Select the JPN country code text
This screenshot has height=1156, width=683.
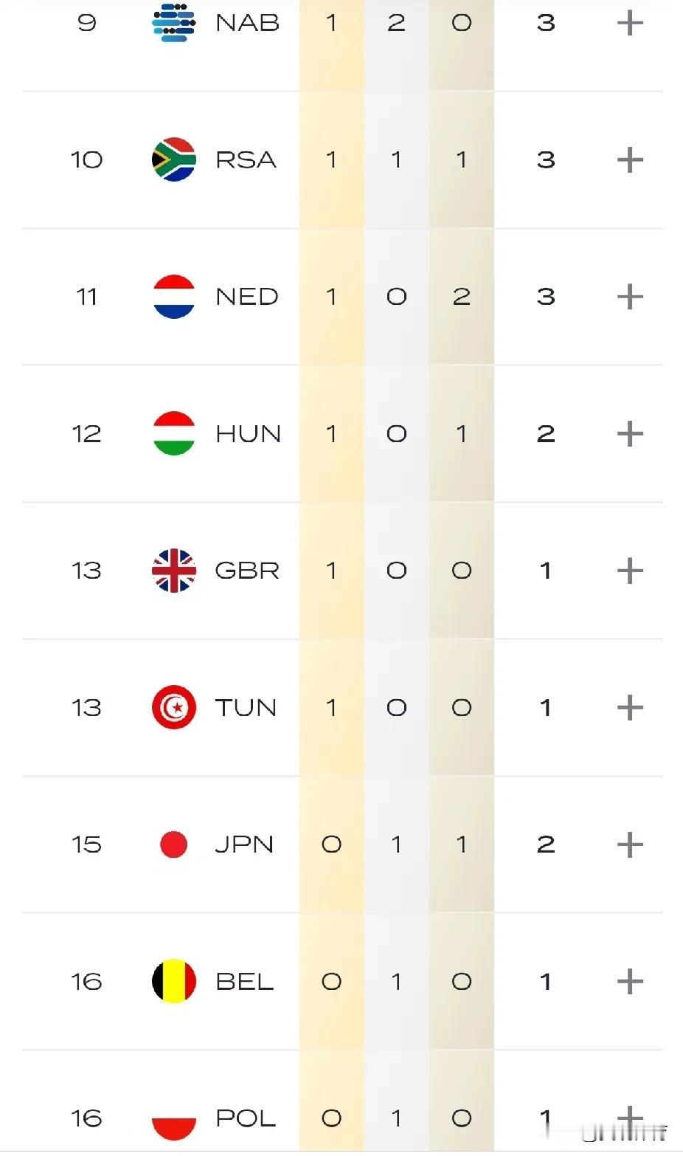(x=244, y=844)
